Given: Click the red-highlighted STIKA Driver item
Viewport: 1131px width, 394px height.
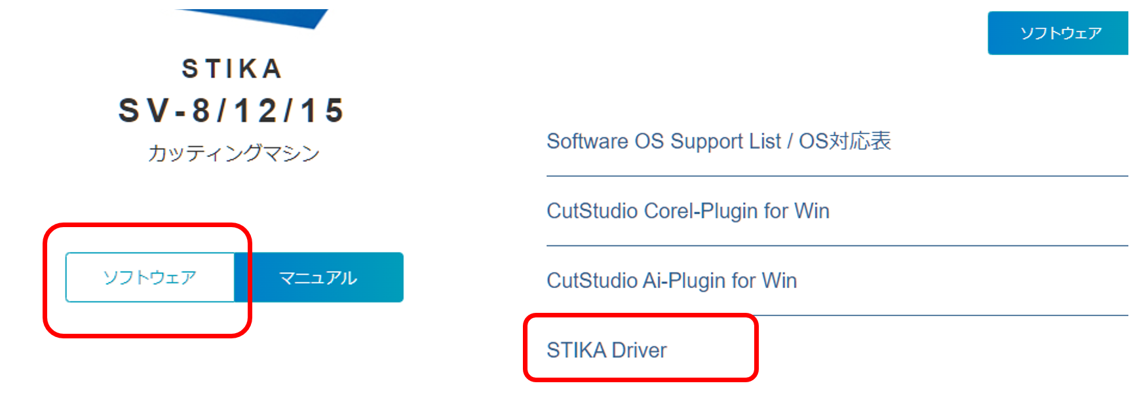Looking at the screenshot, I should (607, 350).
